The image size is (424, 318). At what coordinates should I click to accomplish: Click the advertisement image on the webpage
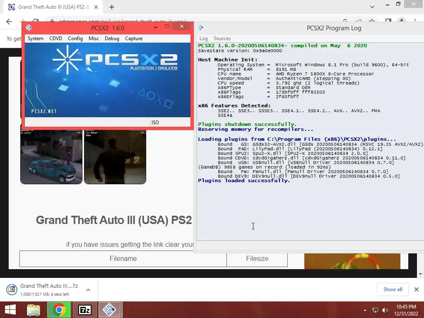click(352, 261)
